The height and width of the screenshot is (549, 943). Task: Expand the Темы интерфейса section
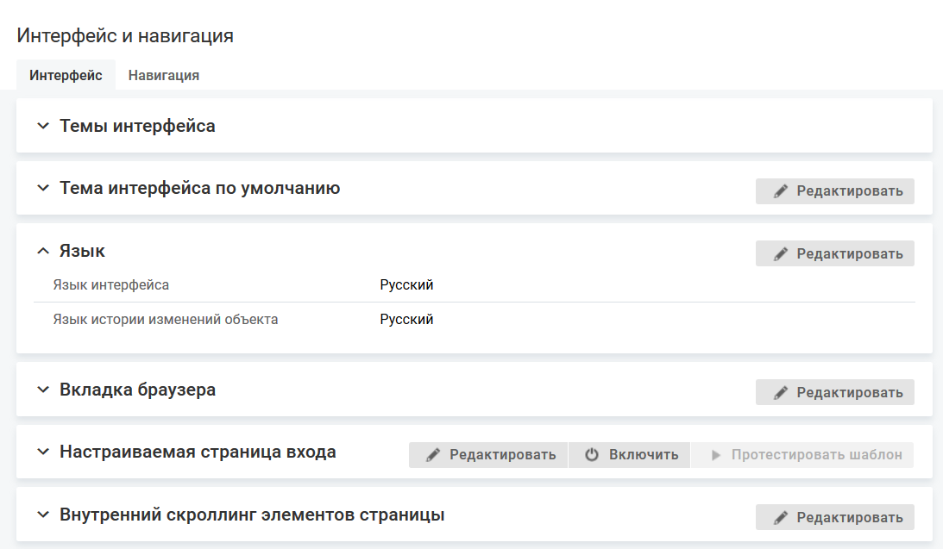(x=43, y=126)
